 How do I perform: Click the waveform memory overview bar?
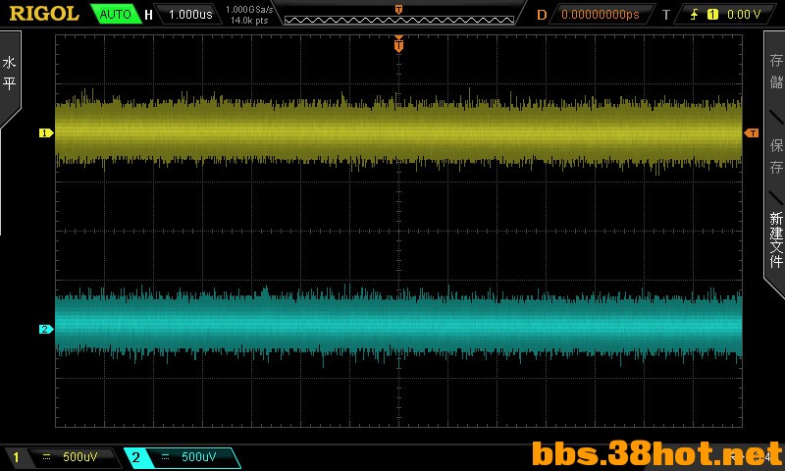[399, 20]
